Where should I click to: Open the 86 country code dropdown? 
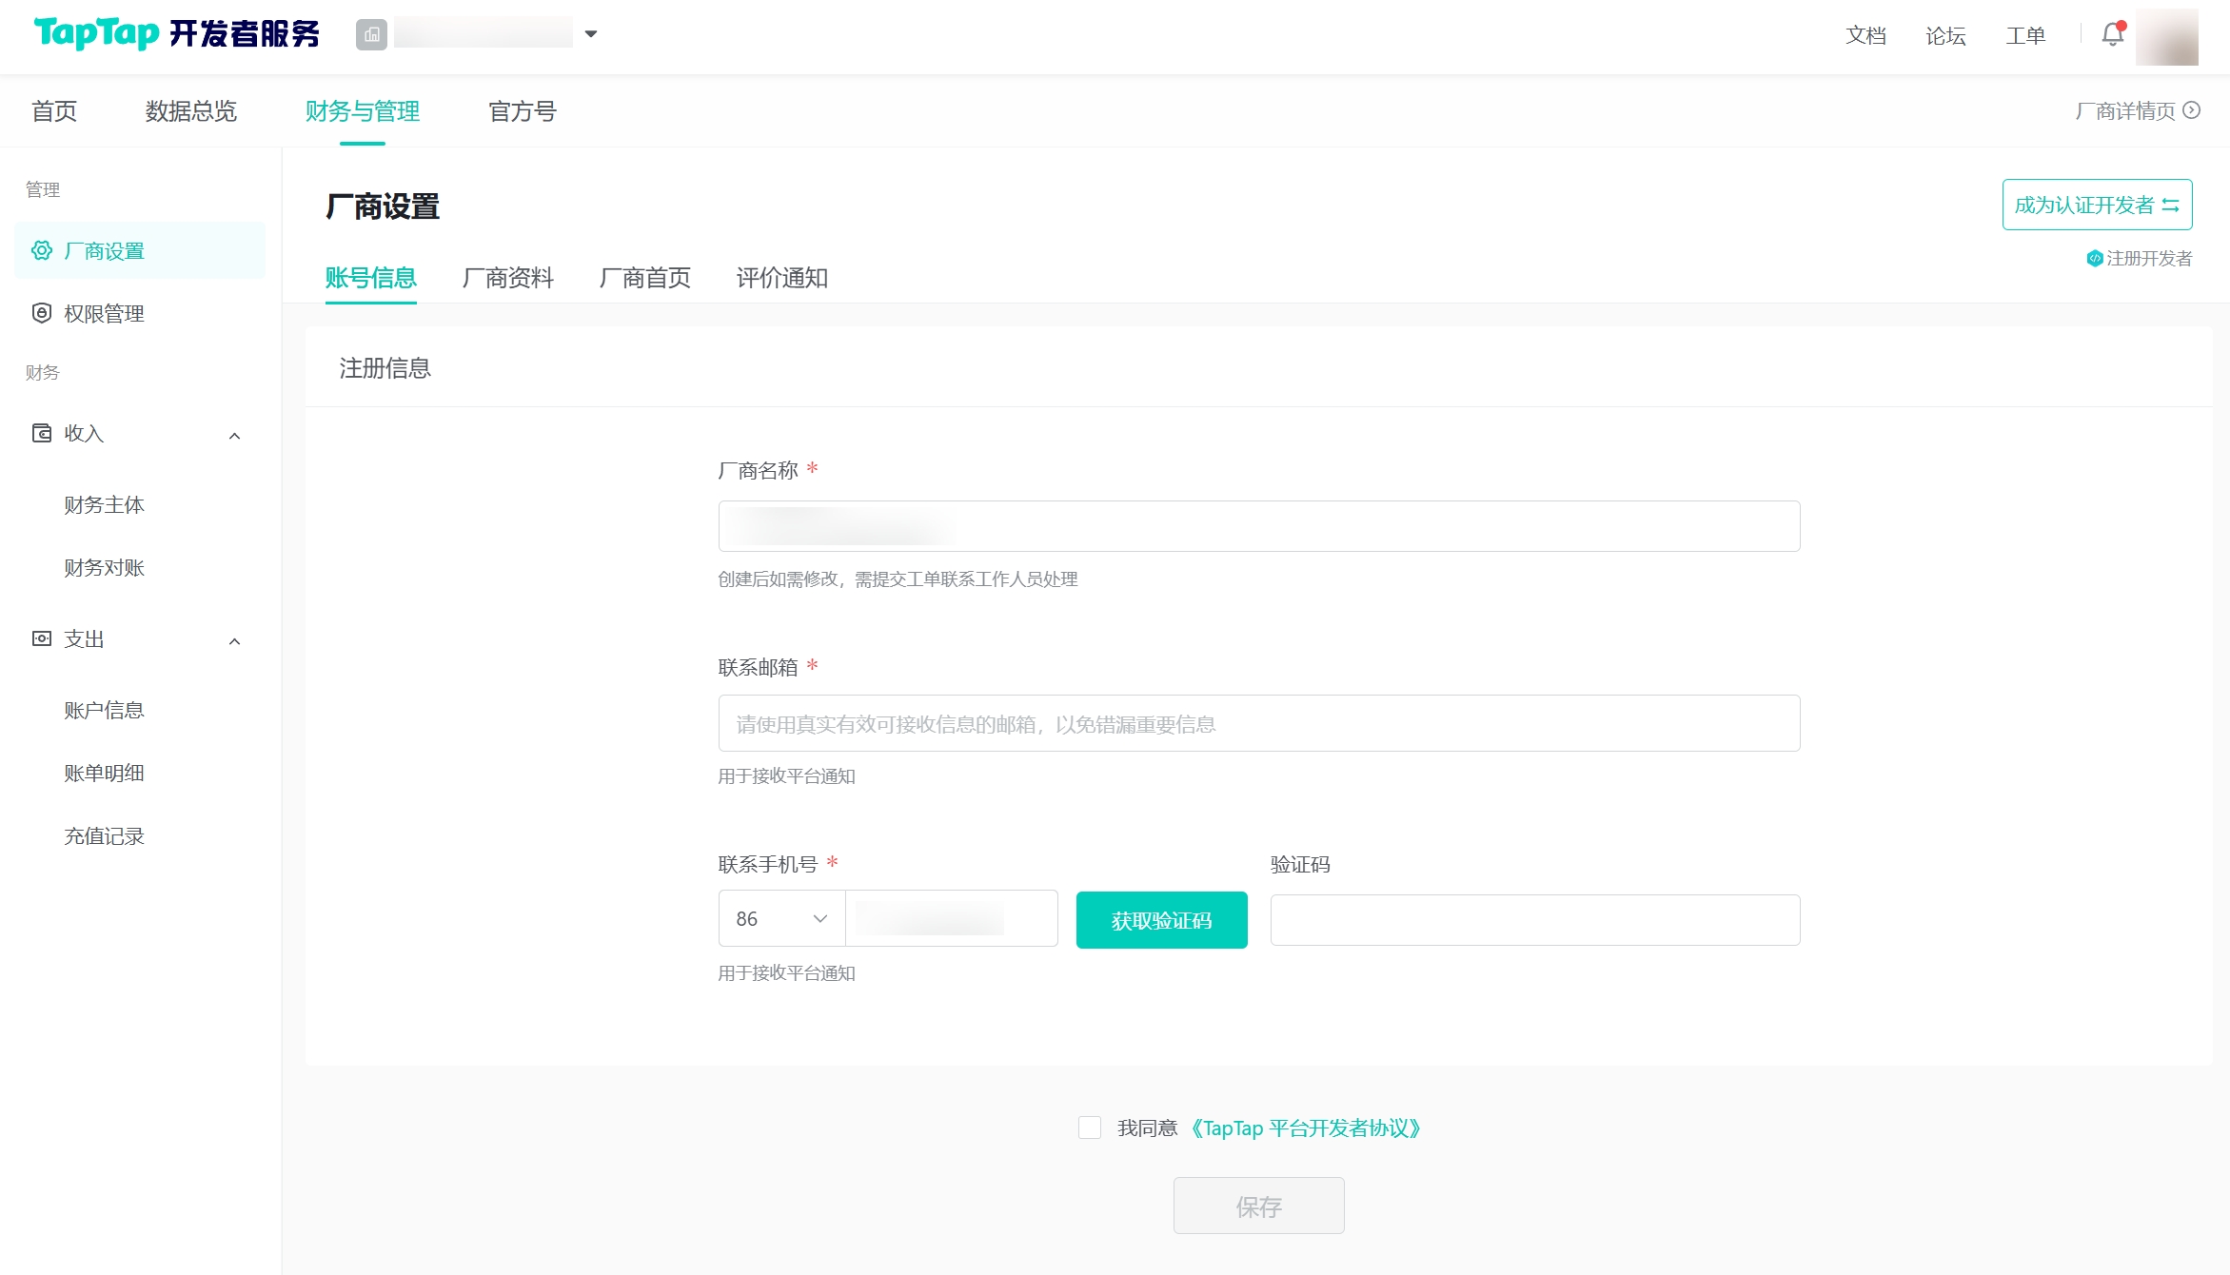pos(781,918)
